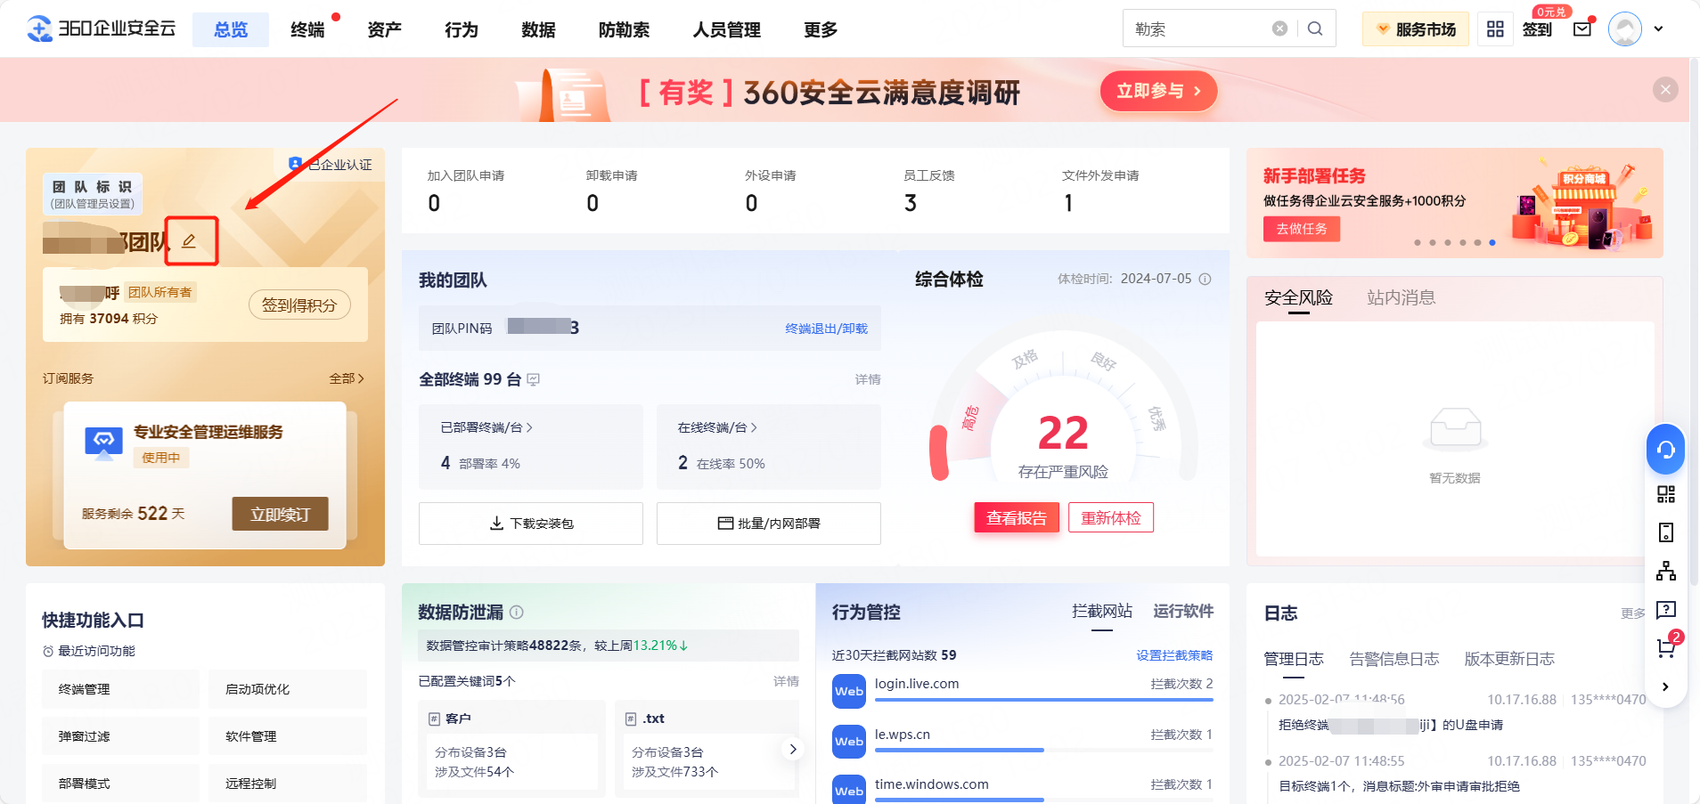The image size is (1700, 804).
Task: Open customer service headset icon
Action: tap(1665, 450)
